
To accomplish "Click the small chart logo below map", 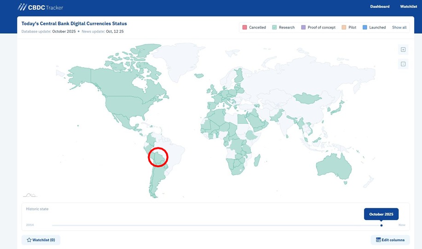I will [x=29, y=195].
